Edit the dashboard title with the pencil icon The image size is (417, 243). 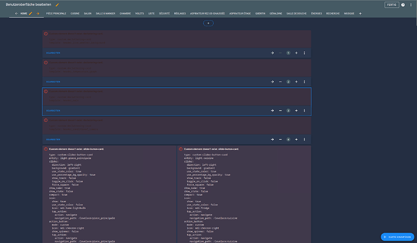point(57,5)
